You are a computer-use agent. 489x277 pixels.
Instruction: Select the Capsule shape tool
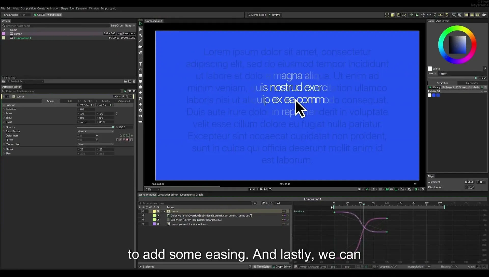tap(140, 122)
